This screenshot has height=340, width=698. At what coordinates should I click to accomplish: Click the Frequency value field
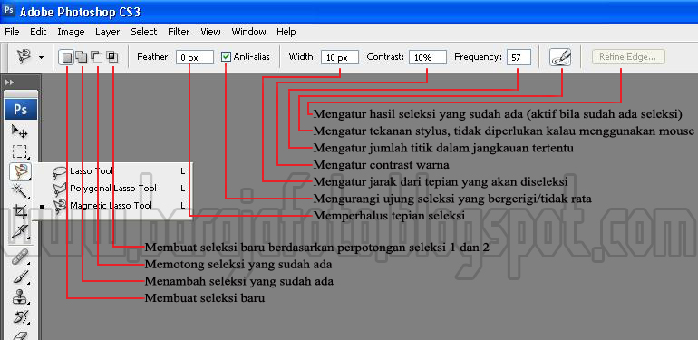click(519, 57)
